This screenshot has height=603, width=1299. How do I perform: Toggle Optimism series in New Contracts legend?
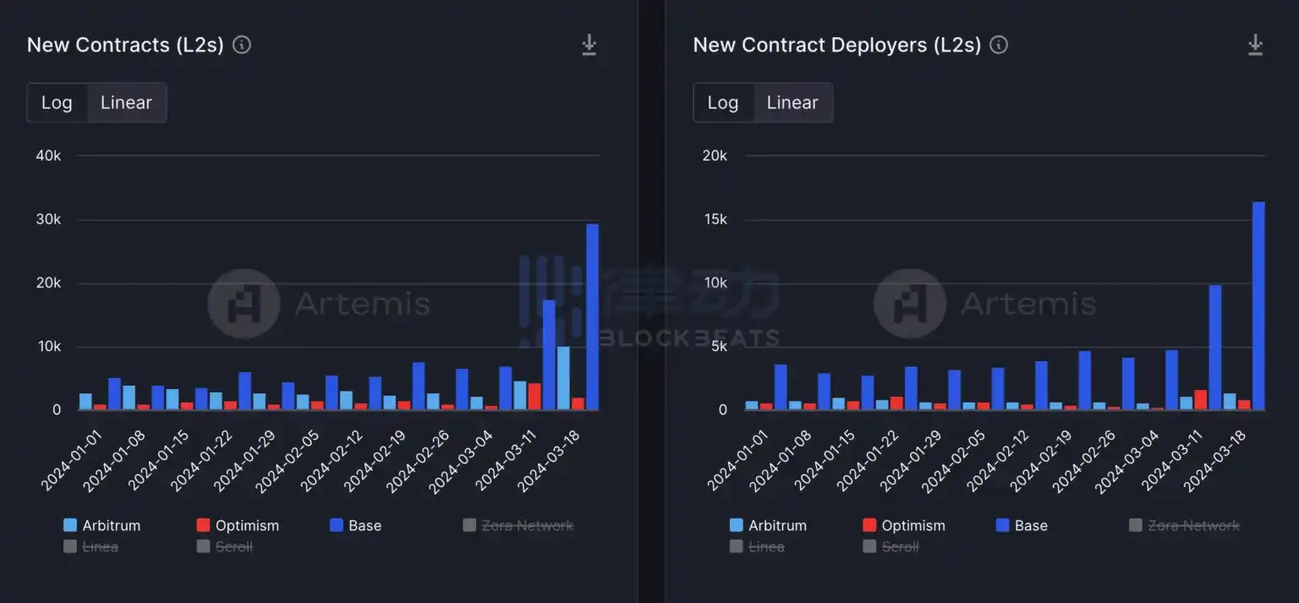238,525
